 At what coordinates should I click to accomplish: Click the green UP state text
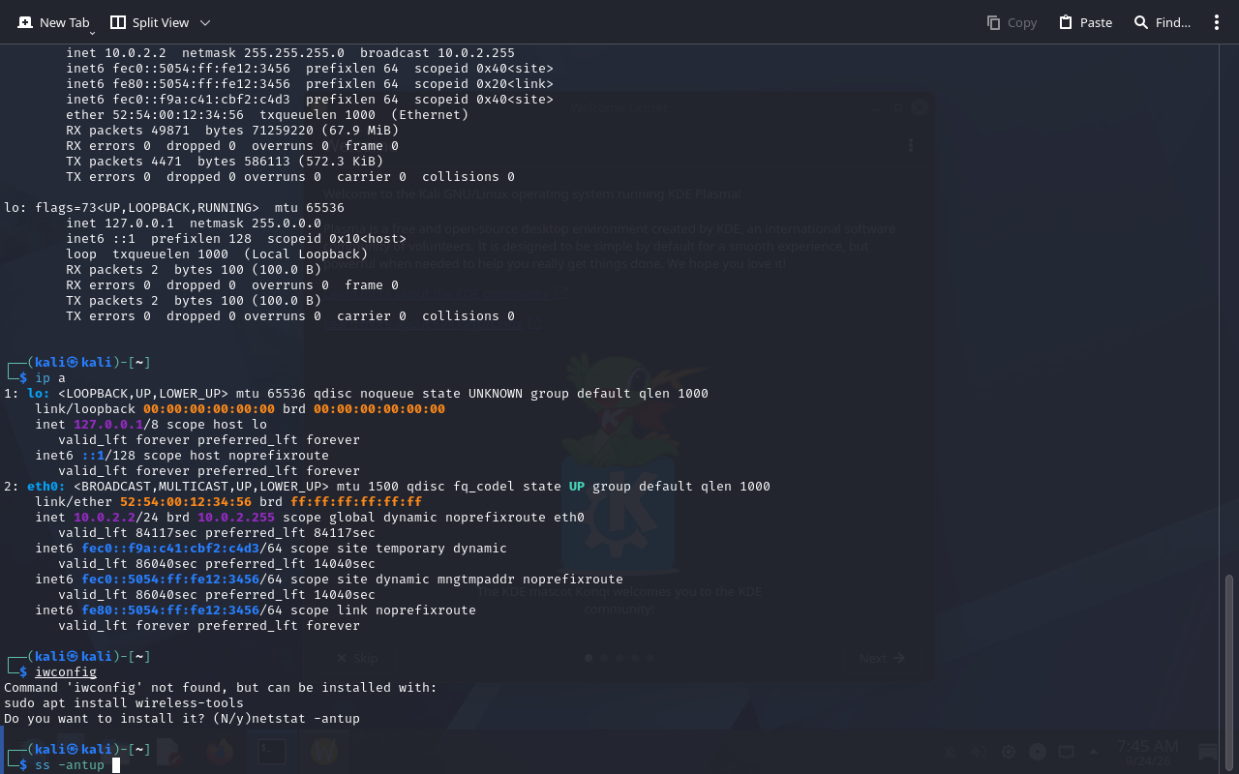pyautogui.click(x=577, y=487)
